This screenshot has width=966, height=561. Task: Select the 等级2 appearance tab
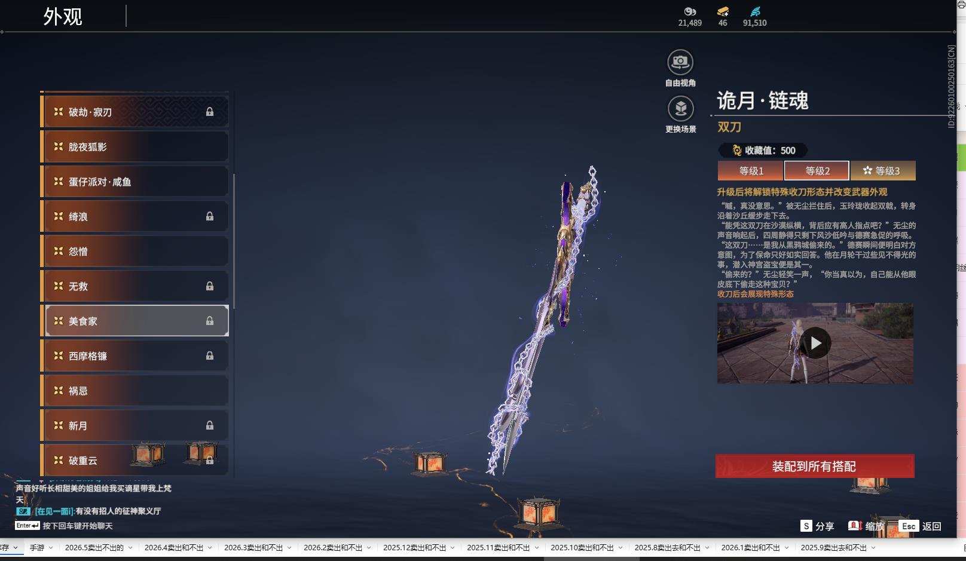(x=817, y=171)
